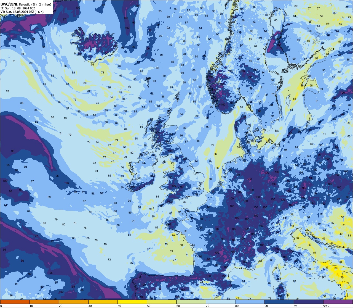Click the 60–70 light green legend band
The width and height of the screenshot is (353, 308).
[191, 302]
